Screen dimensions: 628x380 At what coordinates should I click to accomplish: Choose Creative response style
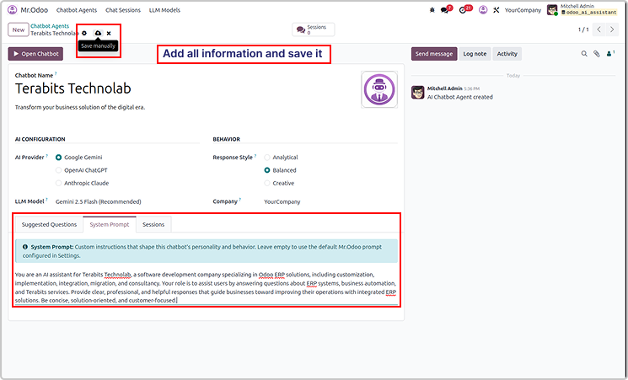pos(267,183)
